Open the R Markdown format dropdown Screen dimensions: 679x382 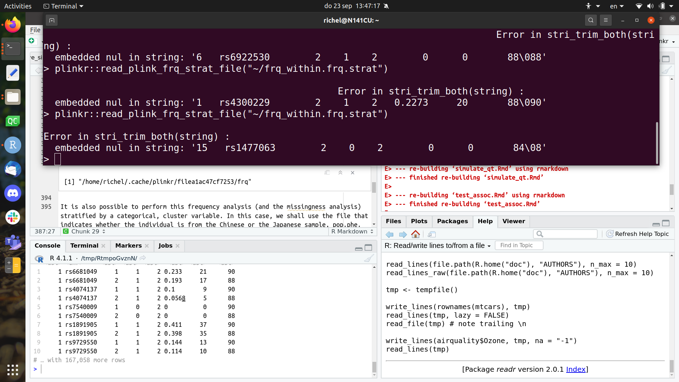352,231
